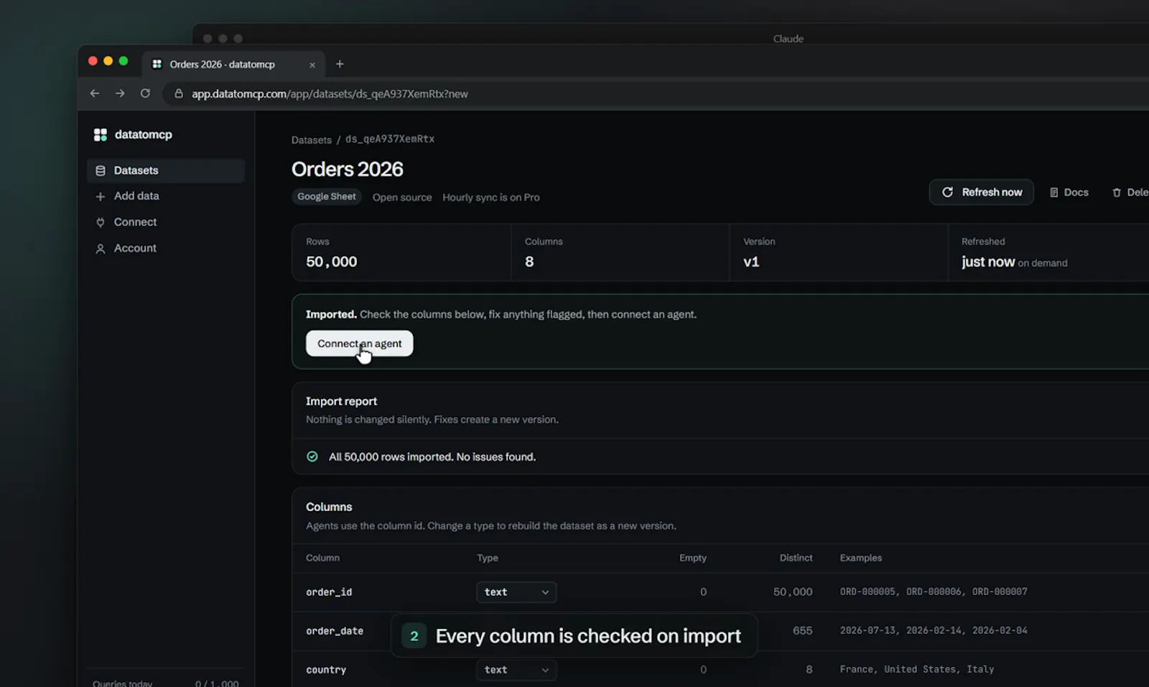Viewport: 1149px width, 687px height.
Task: Close the Orders 2026 browser tab
Action: click(312, 65)
